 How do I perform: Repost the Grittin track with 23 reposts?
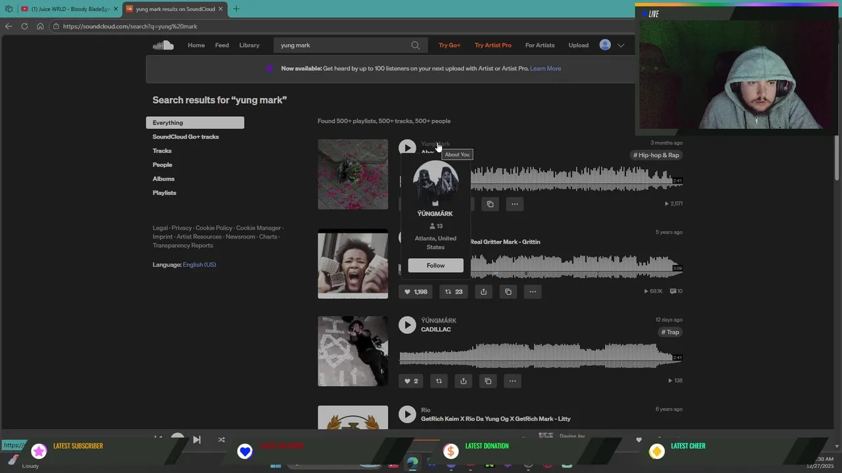453,292
